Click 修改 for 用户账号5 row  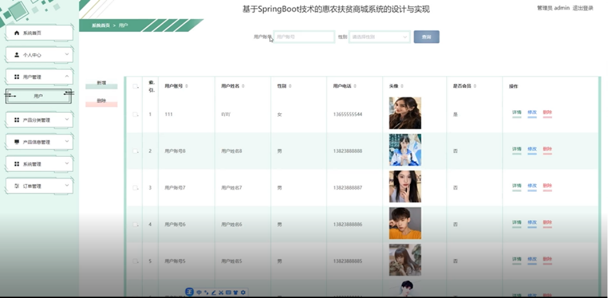(532, 259)
